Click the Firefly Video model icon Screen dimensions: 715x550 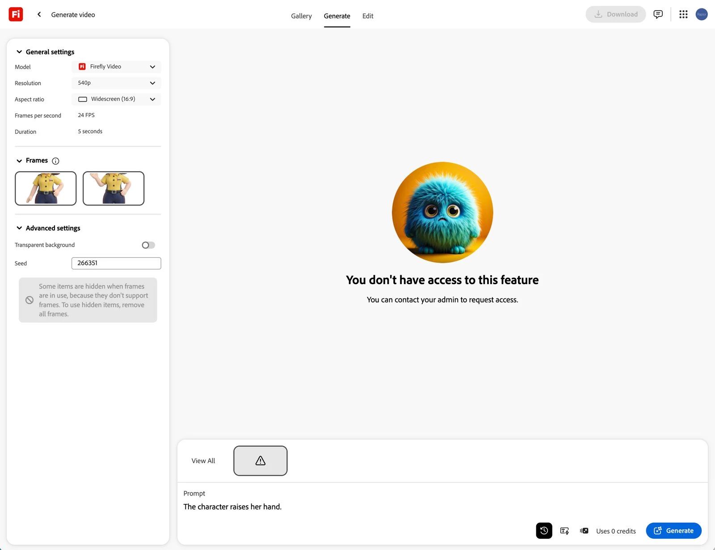[x=82, y=67]
